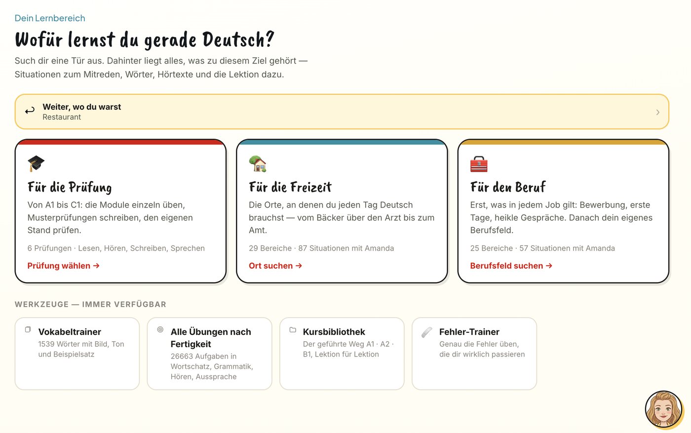The width and height of the screenshot is (691, 433).
Task: Open the Vokabeltrainer tool
Action: point(77,354)
